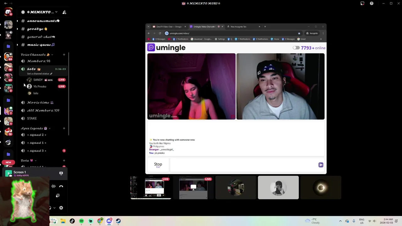Open a new tab with plus in Chrome

265,27
